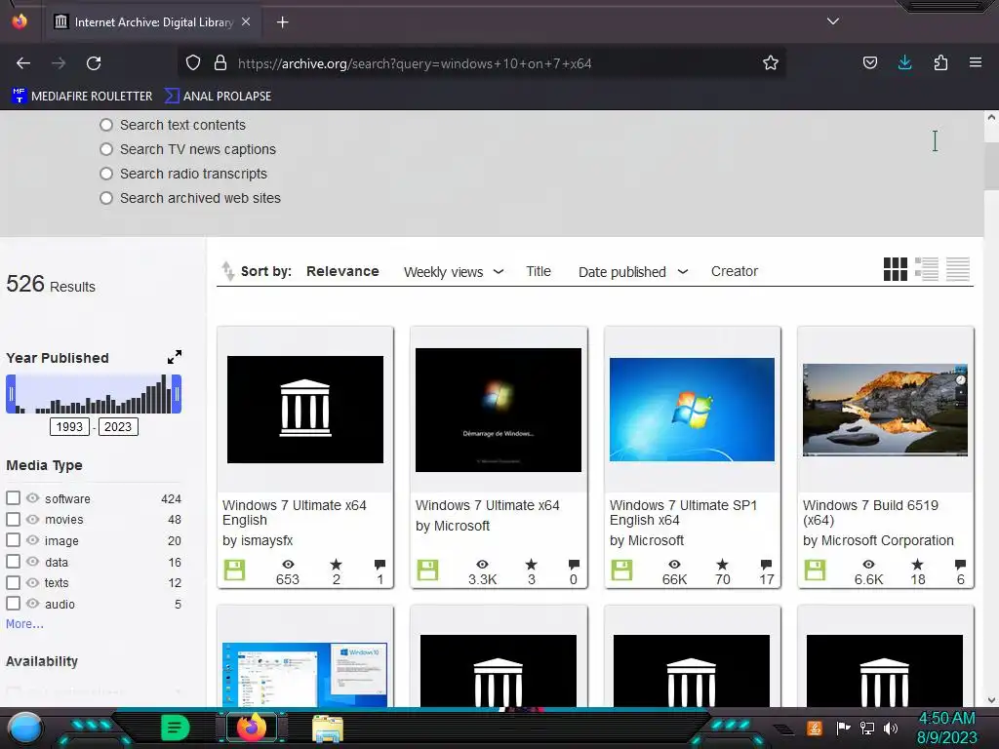Image resolution: width=999 pixels, height=749 pixels.
Task: Open the green notes app in taskbar
Action: 176,728
